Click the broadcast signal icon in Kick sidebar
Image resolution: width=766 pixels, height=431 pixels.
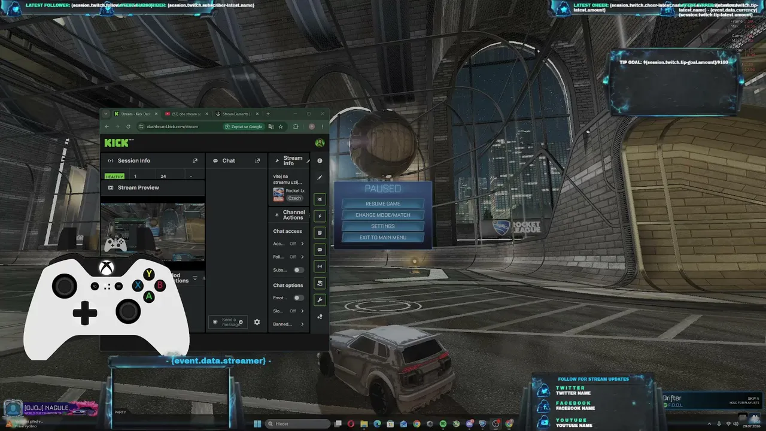click(x=320, y=266)
